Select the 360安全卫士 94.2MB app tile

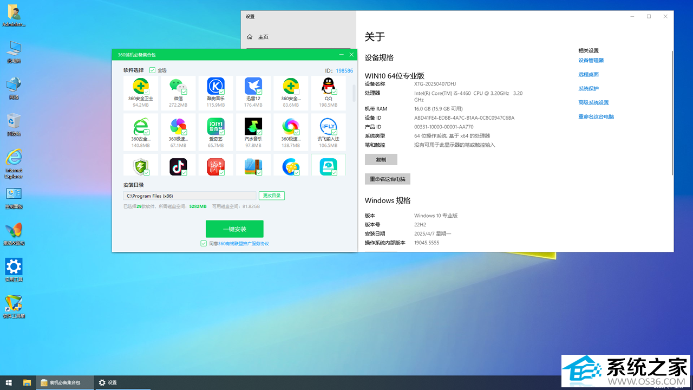click(x=141, y=93)
